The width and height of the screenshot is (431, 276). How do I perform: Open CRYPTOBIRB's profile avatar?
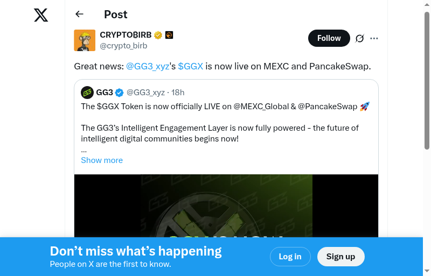tap(85, 40)
